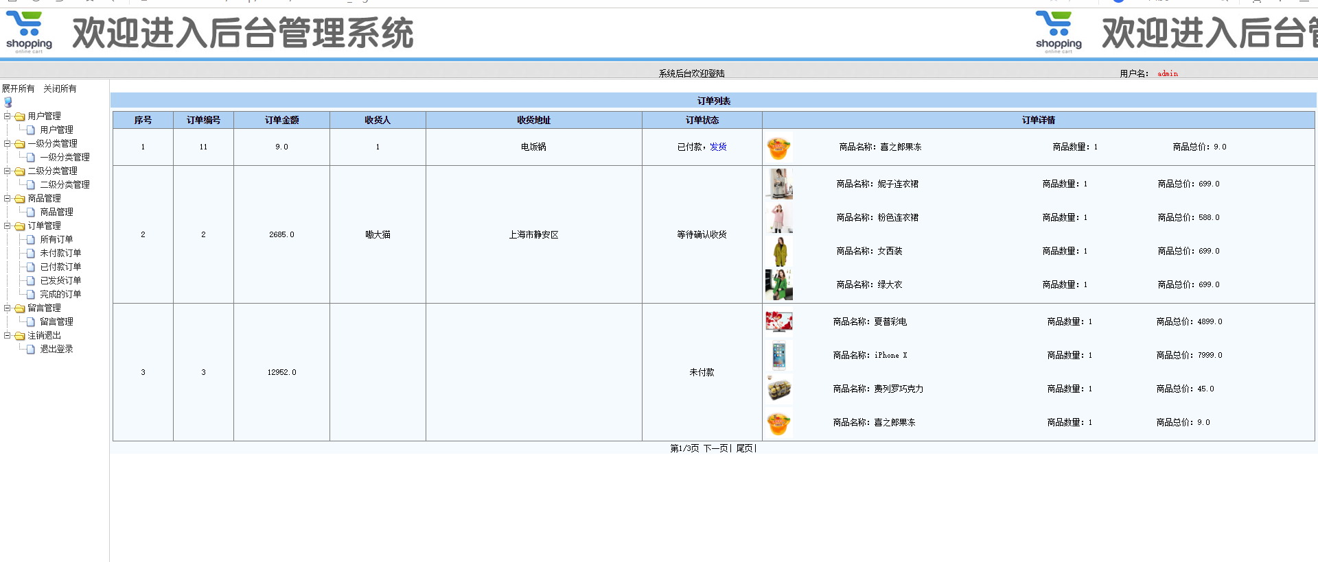Ship order 11 using the 发货 link
This screenshot has width=1318, height=562.
pyautogui.click(x=718, y=147)
